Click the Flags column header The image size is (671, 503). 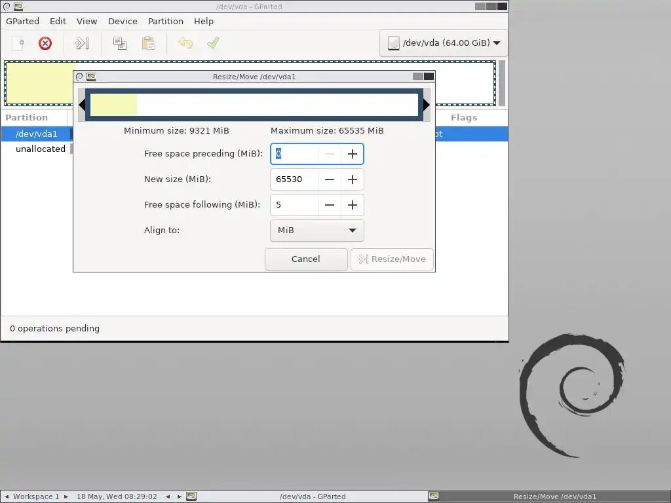tap(464, 118)
